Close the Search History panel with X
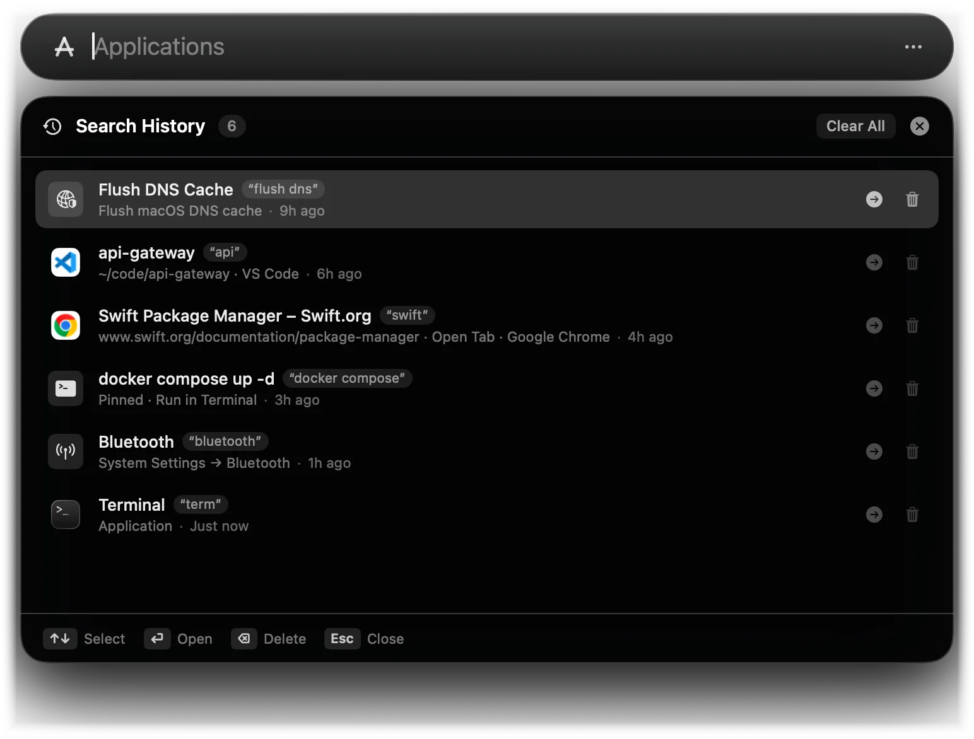This screenshot has width=974, height=739. tap(919, 126)
